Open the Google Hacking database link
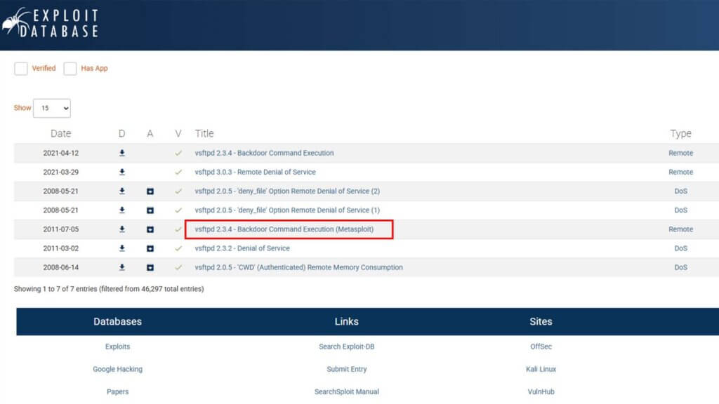 (x=117, y=369)
